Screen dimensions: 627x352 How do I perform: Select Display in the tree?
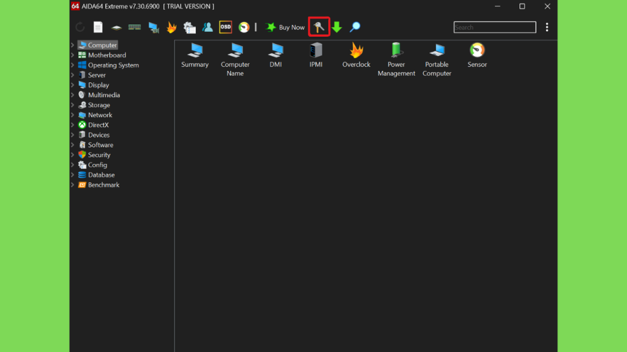(x=94, y=85)
